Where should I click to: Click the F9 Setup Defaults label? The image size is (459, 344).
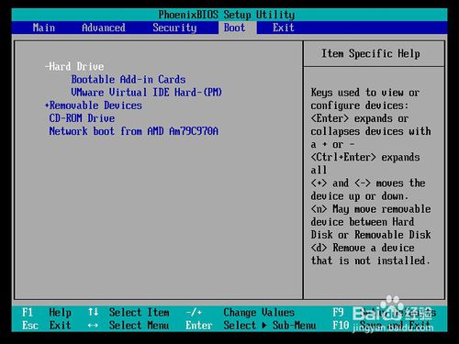coord(385,312)
